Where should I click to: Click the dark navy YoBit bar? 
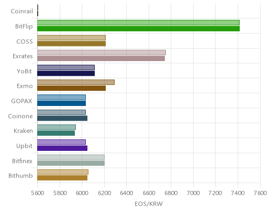pos(66,74)
